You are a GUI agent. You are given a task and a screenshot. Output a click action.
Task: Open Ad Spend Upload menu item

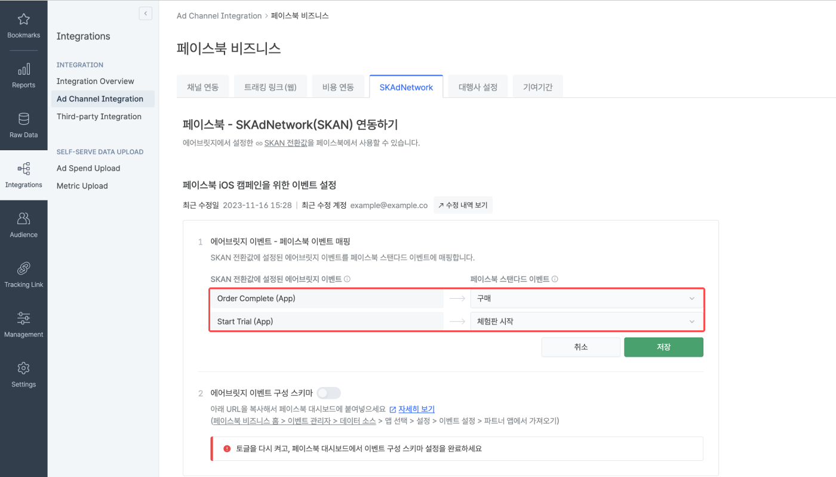88,168
